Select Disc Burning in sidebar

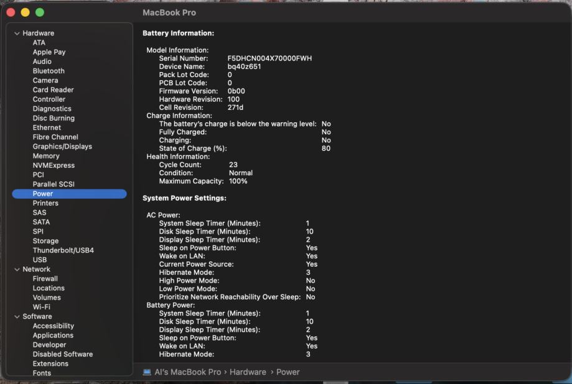coord(54,119)
